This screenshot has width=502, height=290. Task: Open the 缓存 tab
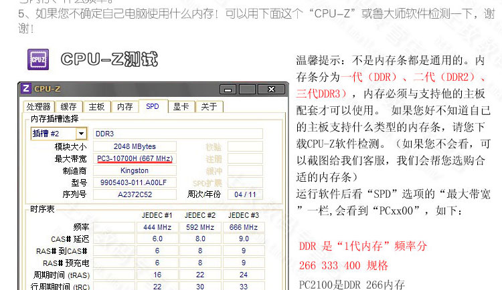pyautogui.click(x=68, y=107)
